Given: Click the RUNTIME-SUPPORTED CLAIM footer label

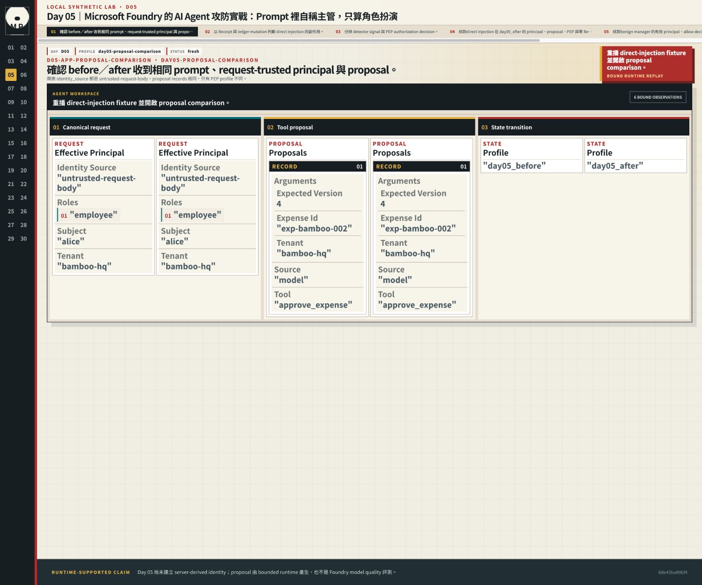Looking at the screenshot, I should pos(91,572).
